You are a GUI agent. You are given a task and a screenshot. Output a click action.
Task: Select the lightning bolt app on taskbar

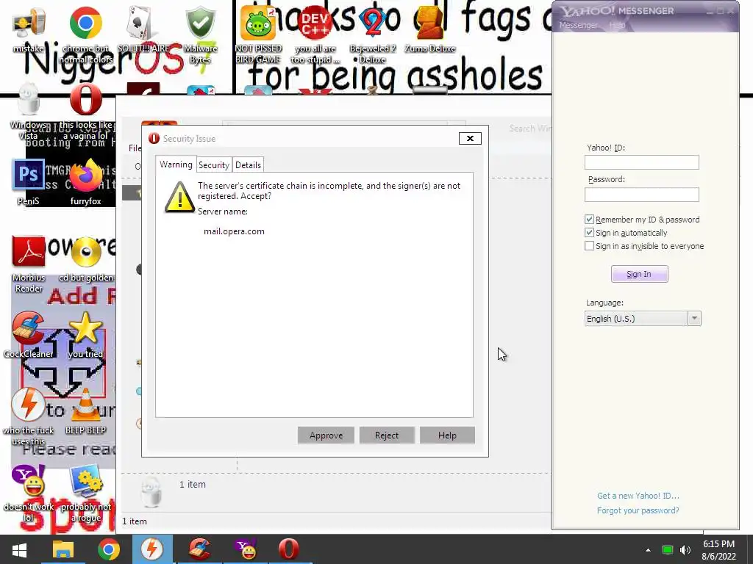[152, 549]
